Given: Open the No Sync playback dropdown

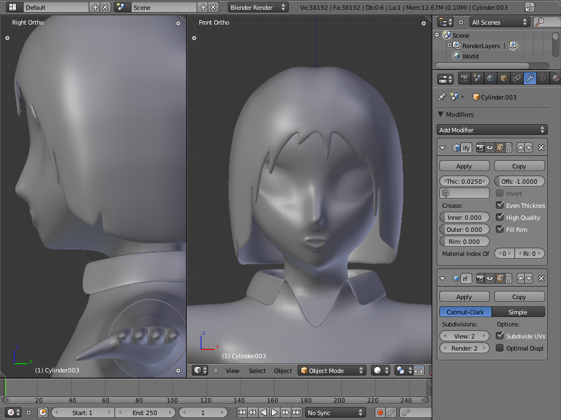Looking at the screenshot, I should point(335,412).
